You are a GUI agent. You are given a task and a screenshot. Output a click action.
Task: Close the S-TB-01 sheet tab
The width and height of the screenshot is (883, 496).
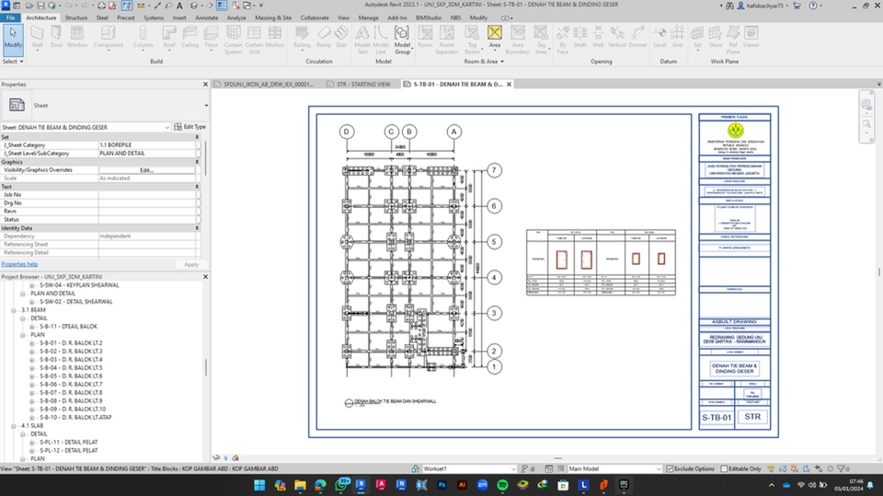click(x=509, y=85)
